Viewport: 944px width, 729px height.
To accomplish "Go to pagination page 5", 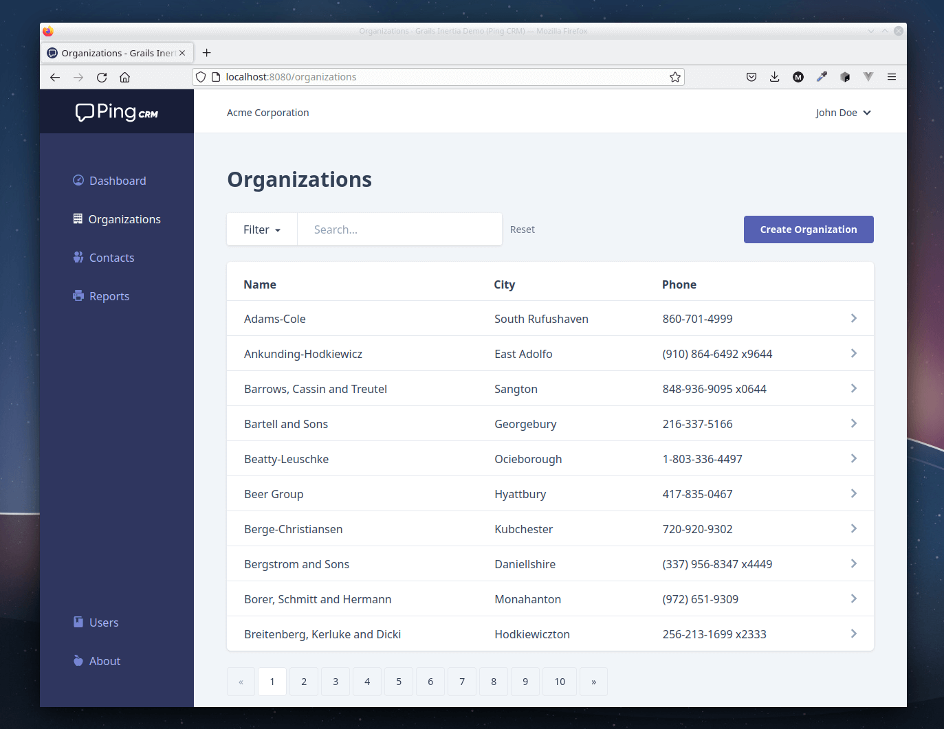I will pyautogui.click(x=399, y=682).
